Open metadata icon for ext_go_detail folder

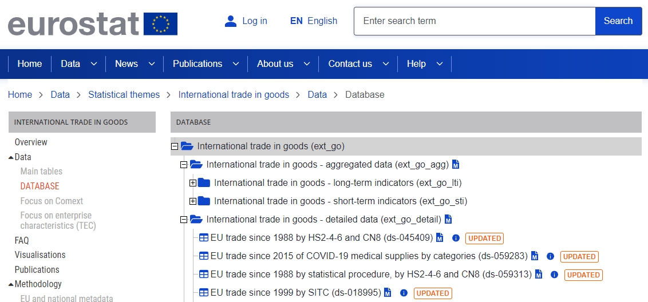point(448,220)
